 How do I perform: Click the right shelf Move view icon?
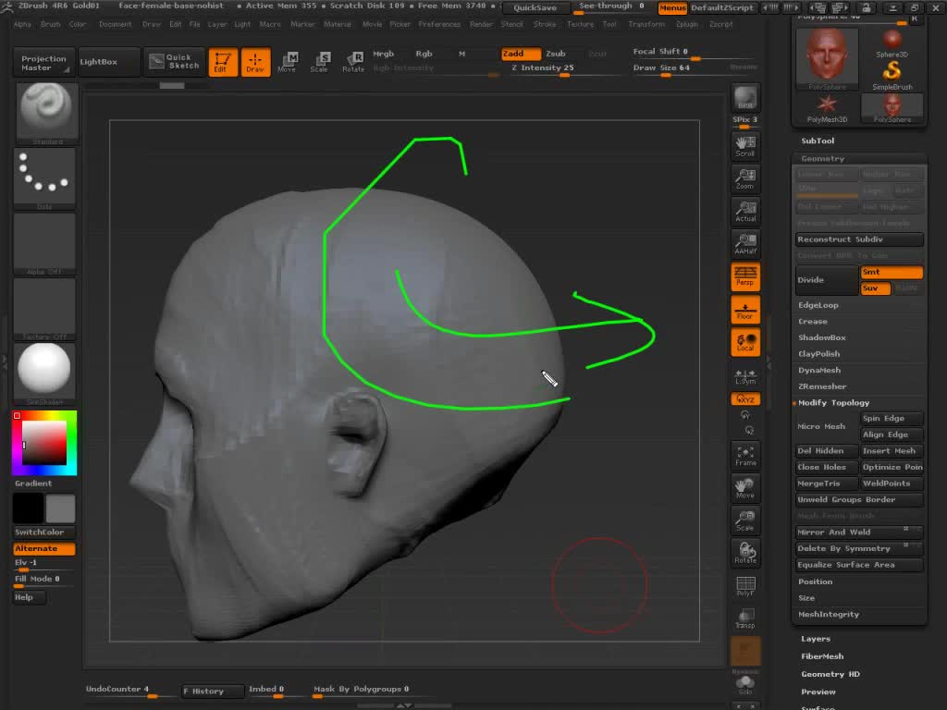coord(745,488)
